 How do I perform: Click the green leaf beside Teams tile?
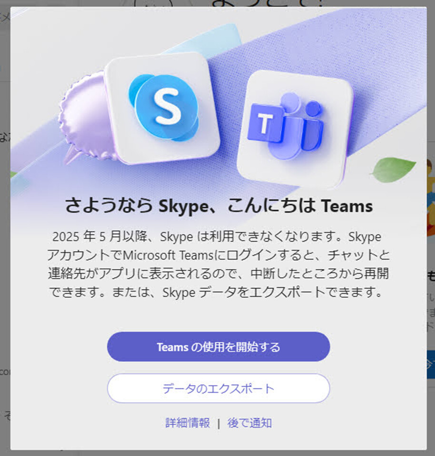(393, 170)
